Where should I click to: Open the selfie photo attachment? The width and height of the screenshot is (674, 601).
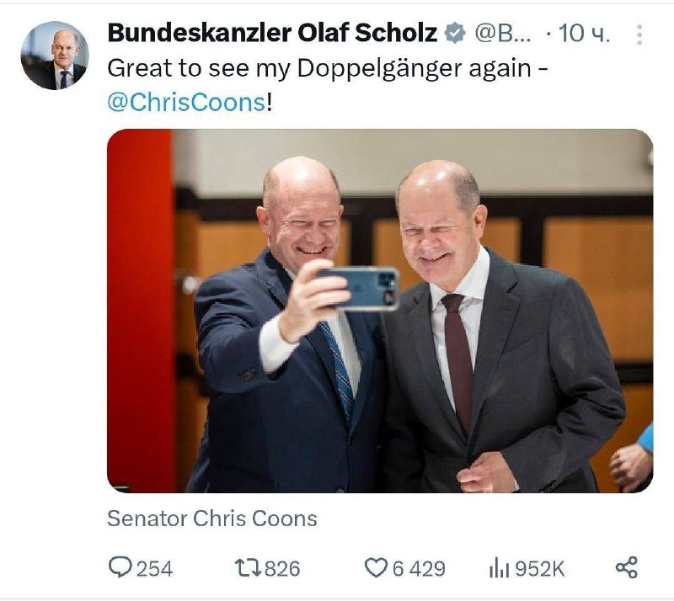click(380, 311)
